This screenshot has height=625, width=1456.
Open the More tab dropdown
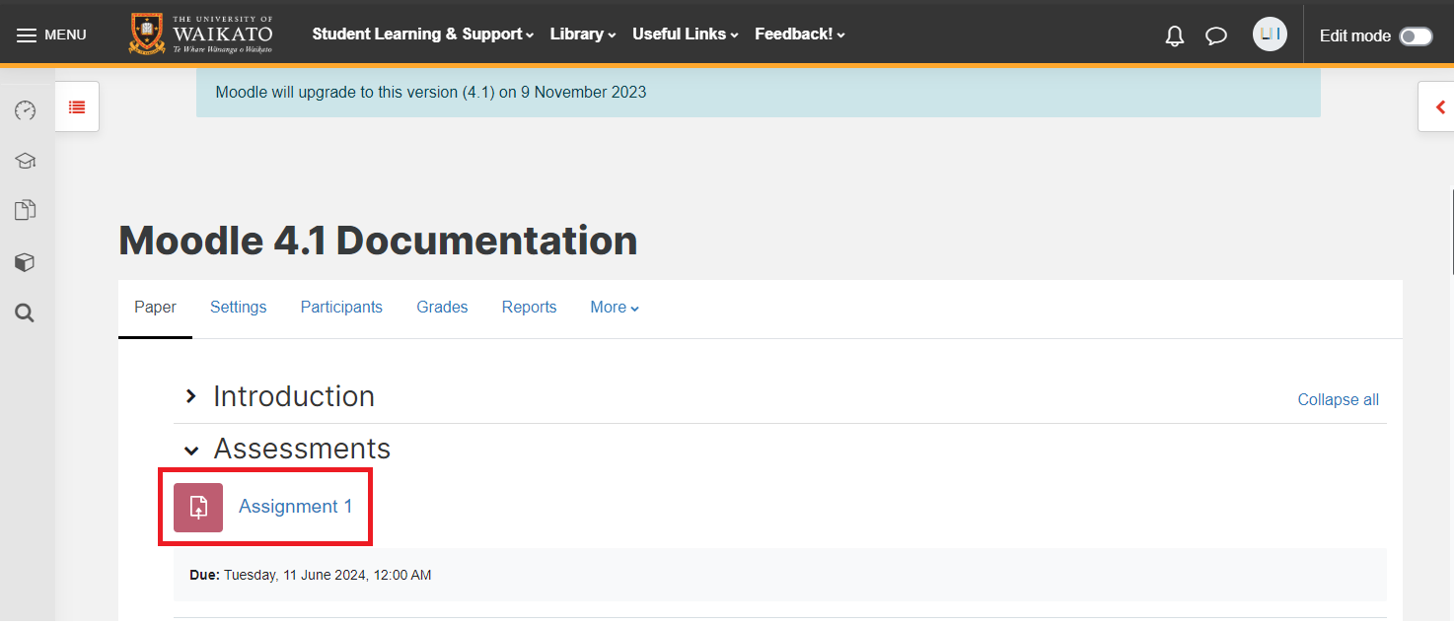615,308
